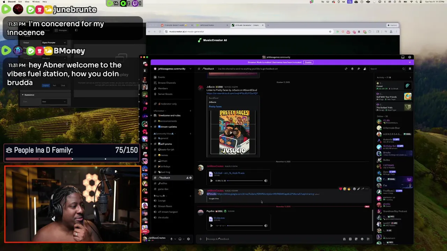Disable Streamer Mode button
Viewport: 447px width, 251px height.
[308, 62]
